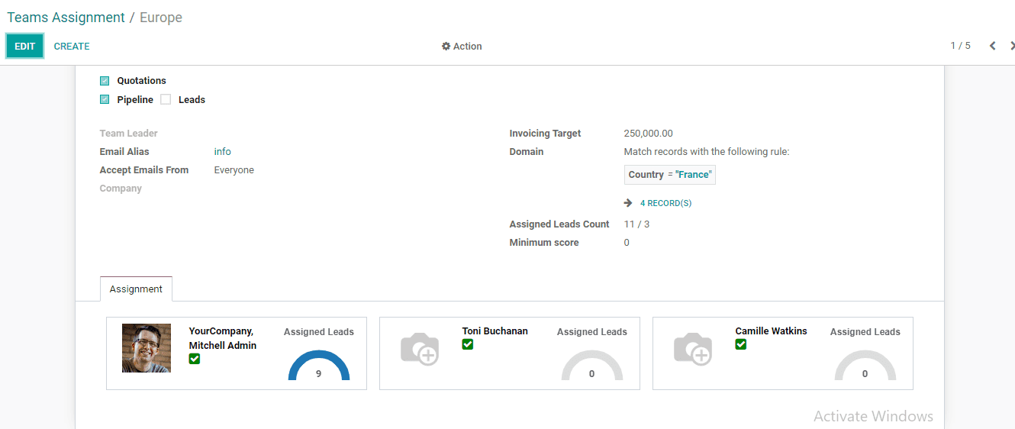The image size is (1015, 429).
Task: Go to previous record arrow
Action: (x=992, y=46)
